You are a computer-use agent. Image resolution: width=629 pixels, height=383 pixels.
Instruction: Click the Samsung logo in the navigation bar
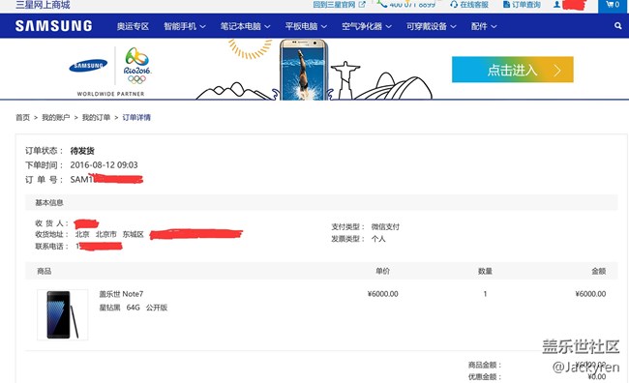pos(54,26)
